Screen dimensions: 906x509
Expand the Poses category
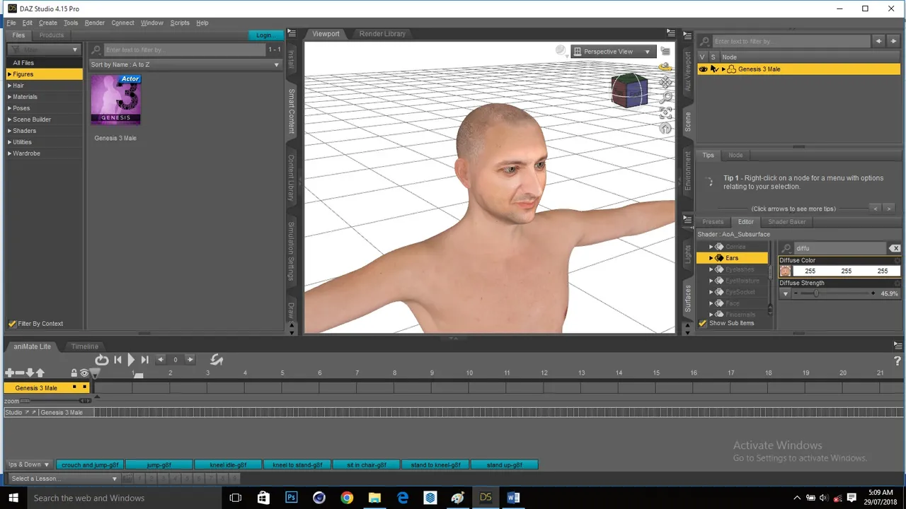point(10,108)
